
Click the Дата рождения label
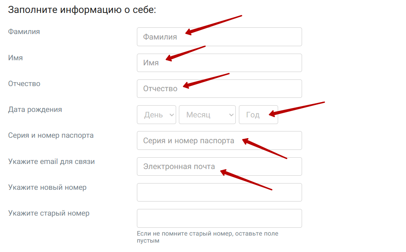[35, 110]
